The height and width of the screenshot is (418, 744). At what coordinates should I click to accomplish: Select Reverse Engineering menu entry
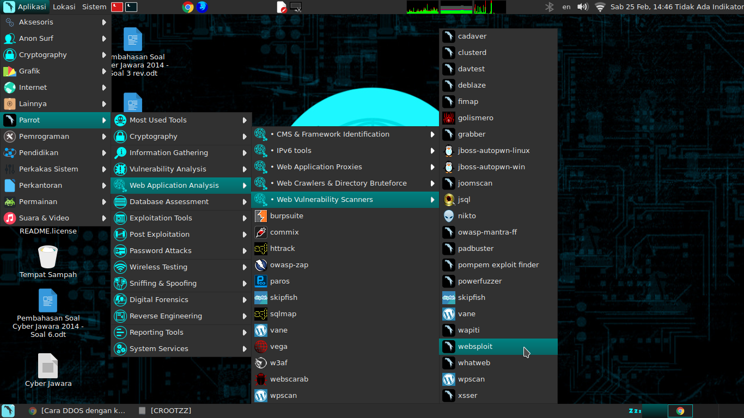181,316
